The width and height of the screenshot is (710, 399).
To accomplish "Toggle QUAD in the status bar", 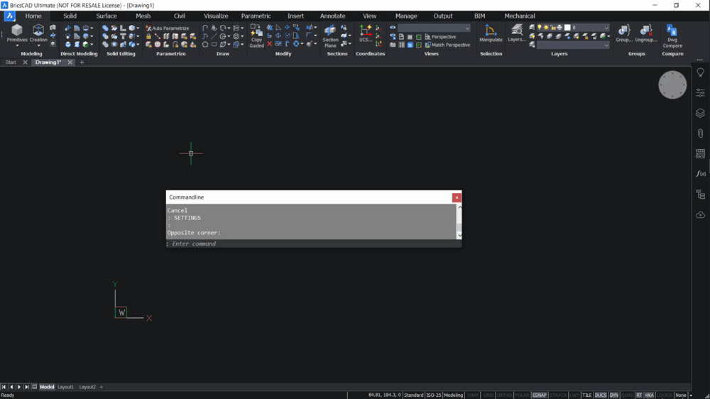I will point(627,395).
